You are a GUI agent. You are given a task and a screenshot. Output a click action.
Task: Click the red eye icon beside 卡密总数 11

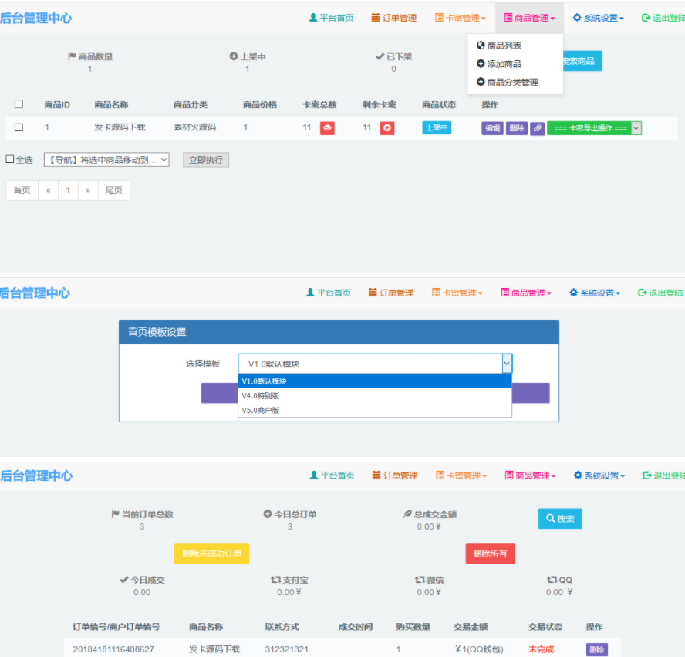point(327,128)
